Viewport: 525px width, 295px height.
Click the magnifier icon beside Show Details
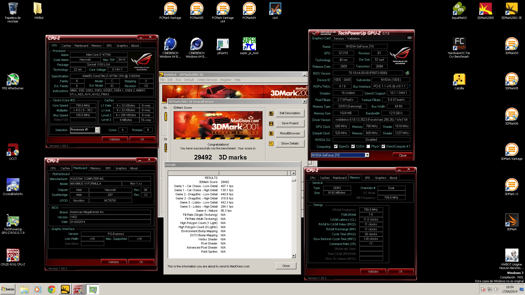(271, 144)
